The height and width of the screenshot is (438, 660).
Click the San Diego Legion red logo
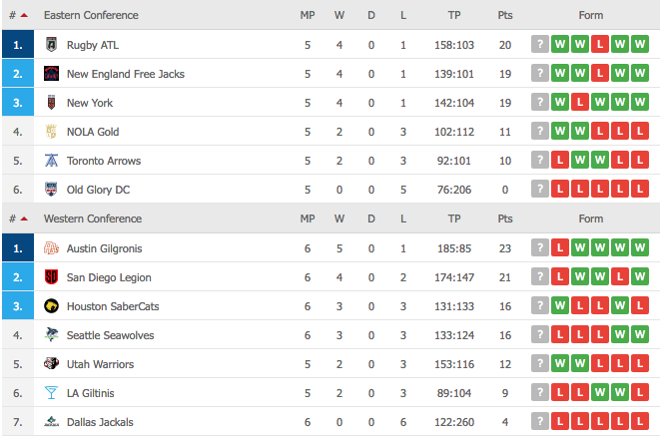click(51, 277)
